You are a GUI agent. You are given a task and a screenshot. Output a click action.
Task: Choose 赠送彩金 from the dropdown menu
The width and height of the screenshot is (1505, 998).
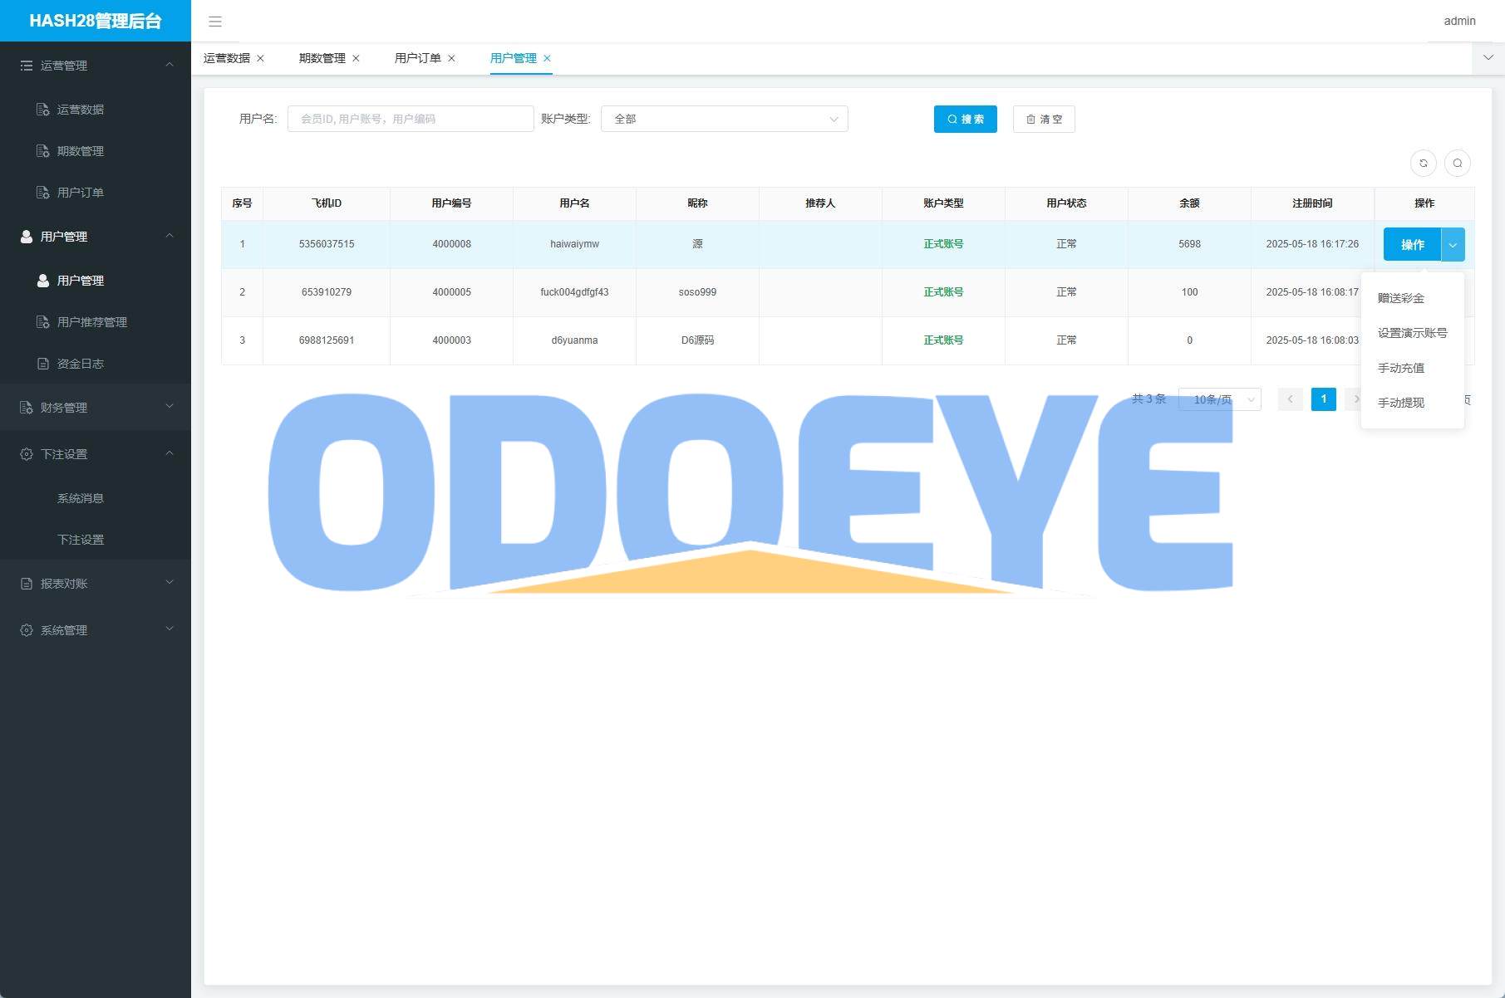click(x=1412, y=297)
